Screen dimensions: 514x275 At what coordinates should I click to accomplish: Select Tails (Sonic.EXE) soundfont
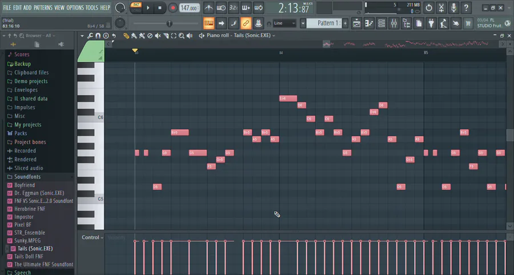click(35, 249)
